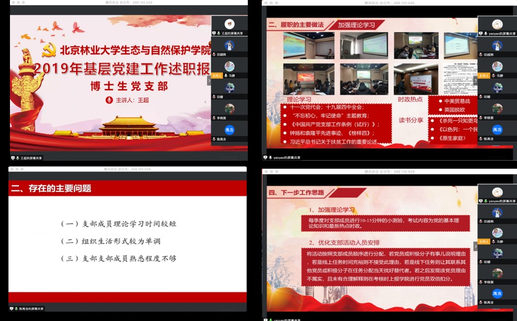This screenshot has height=321, width=517.
Task: Click green mic icon in 王超的屏幕共享 bottom label
Action: tap(17, 158)
